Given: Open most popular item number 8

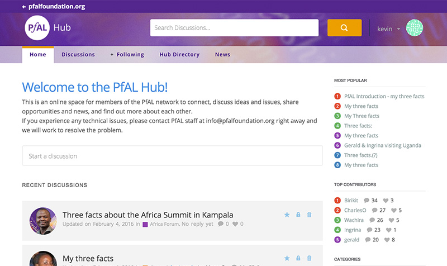Looking at the screenshot, I should [x=361, y=165].
